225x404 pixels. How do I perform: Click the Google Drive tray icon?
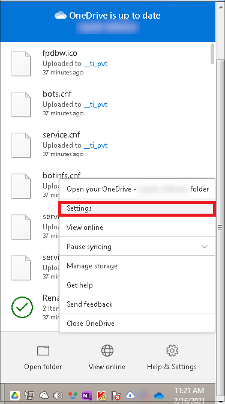tap(14, 395)
